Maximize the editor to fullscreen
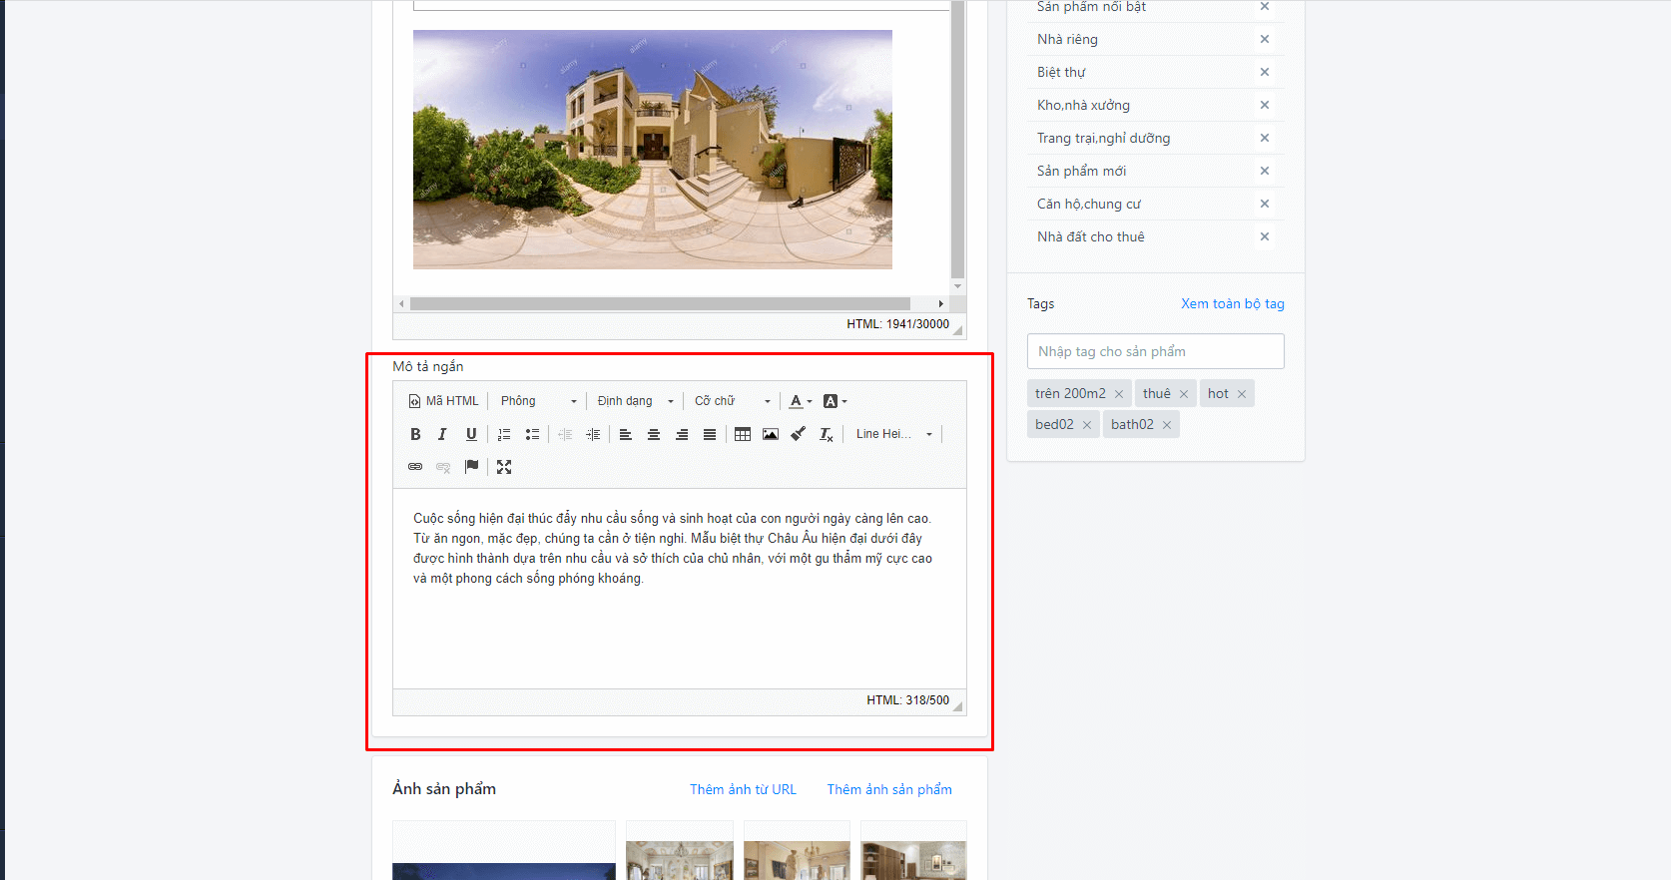Screen dimensions: 1671x880 tap(504, 467)
